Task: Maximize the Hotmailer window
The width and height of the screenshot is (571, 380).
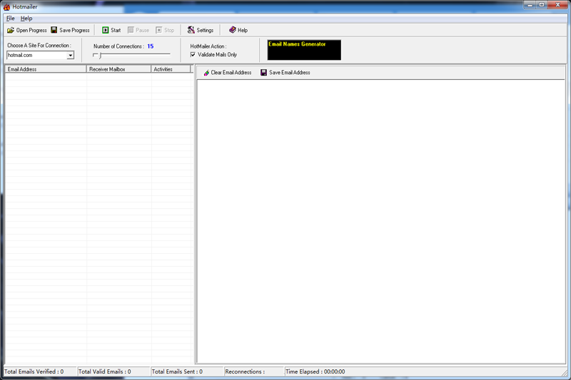Action: [x=542, y=5]
